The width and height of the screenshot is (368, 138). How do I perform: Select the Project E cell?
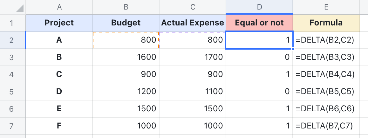point(59,109)
